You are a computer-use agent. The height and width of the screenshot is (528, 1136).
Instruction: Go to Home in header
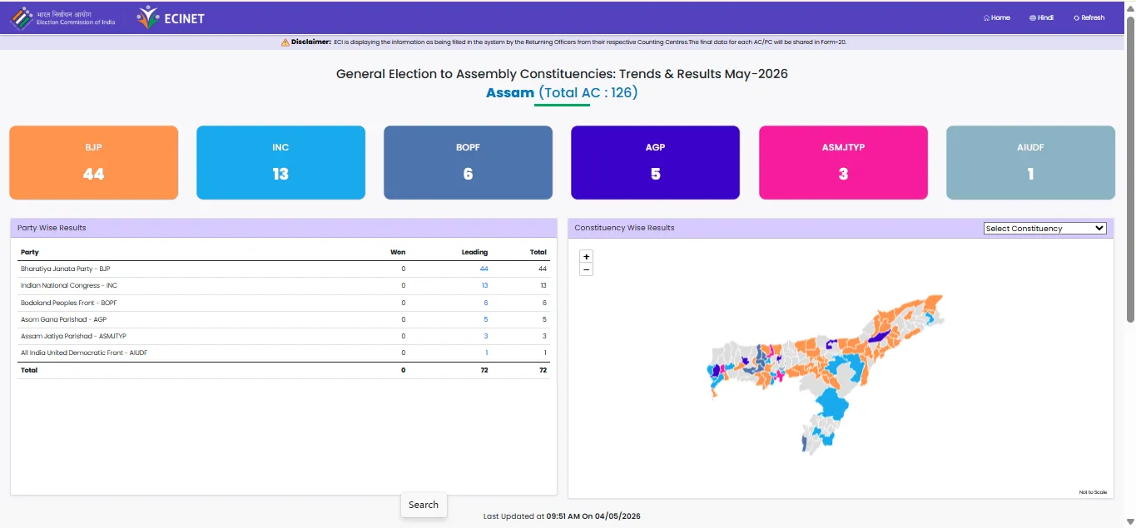pyautogui.click(x=997, y=17)
